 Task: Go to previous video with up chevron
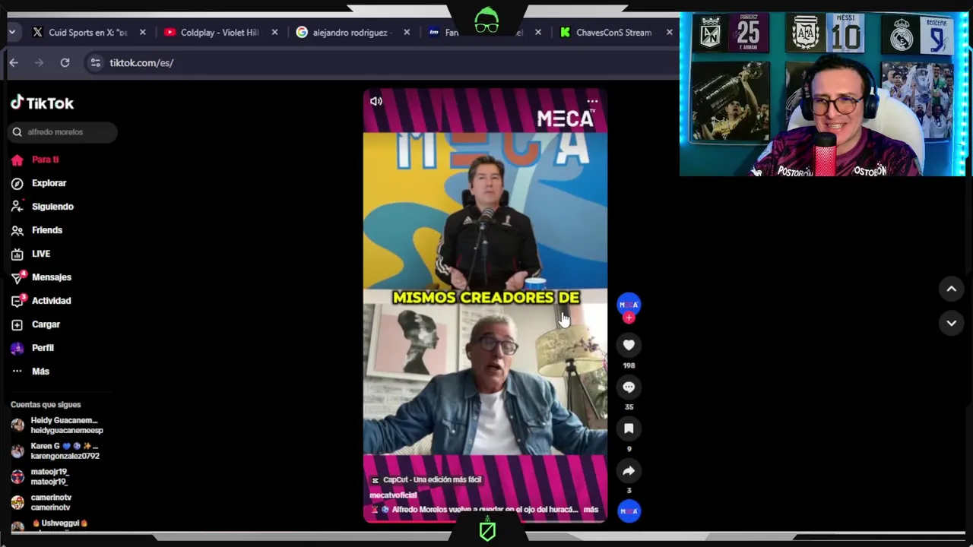coord(951,289)
